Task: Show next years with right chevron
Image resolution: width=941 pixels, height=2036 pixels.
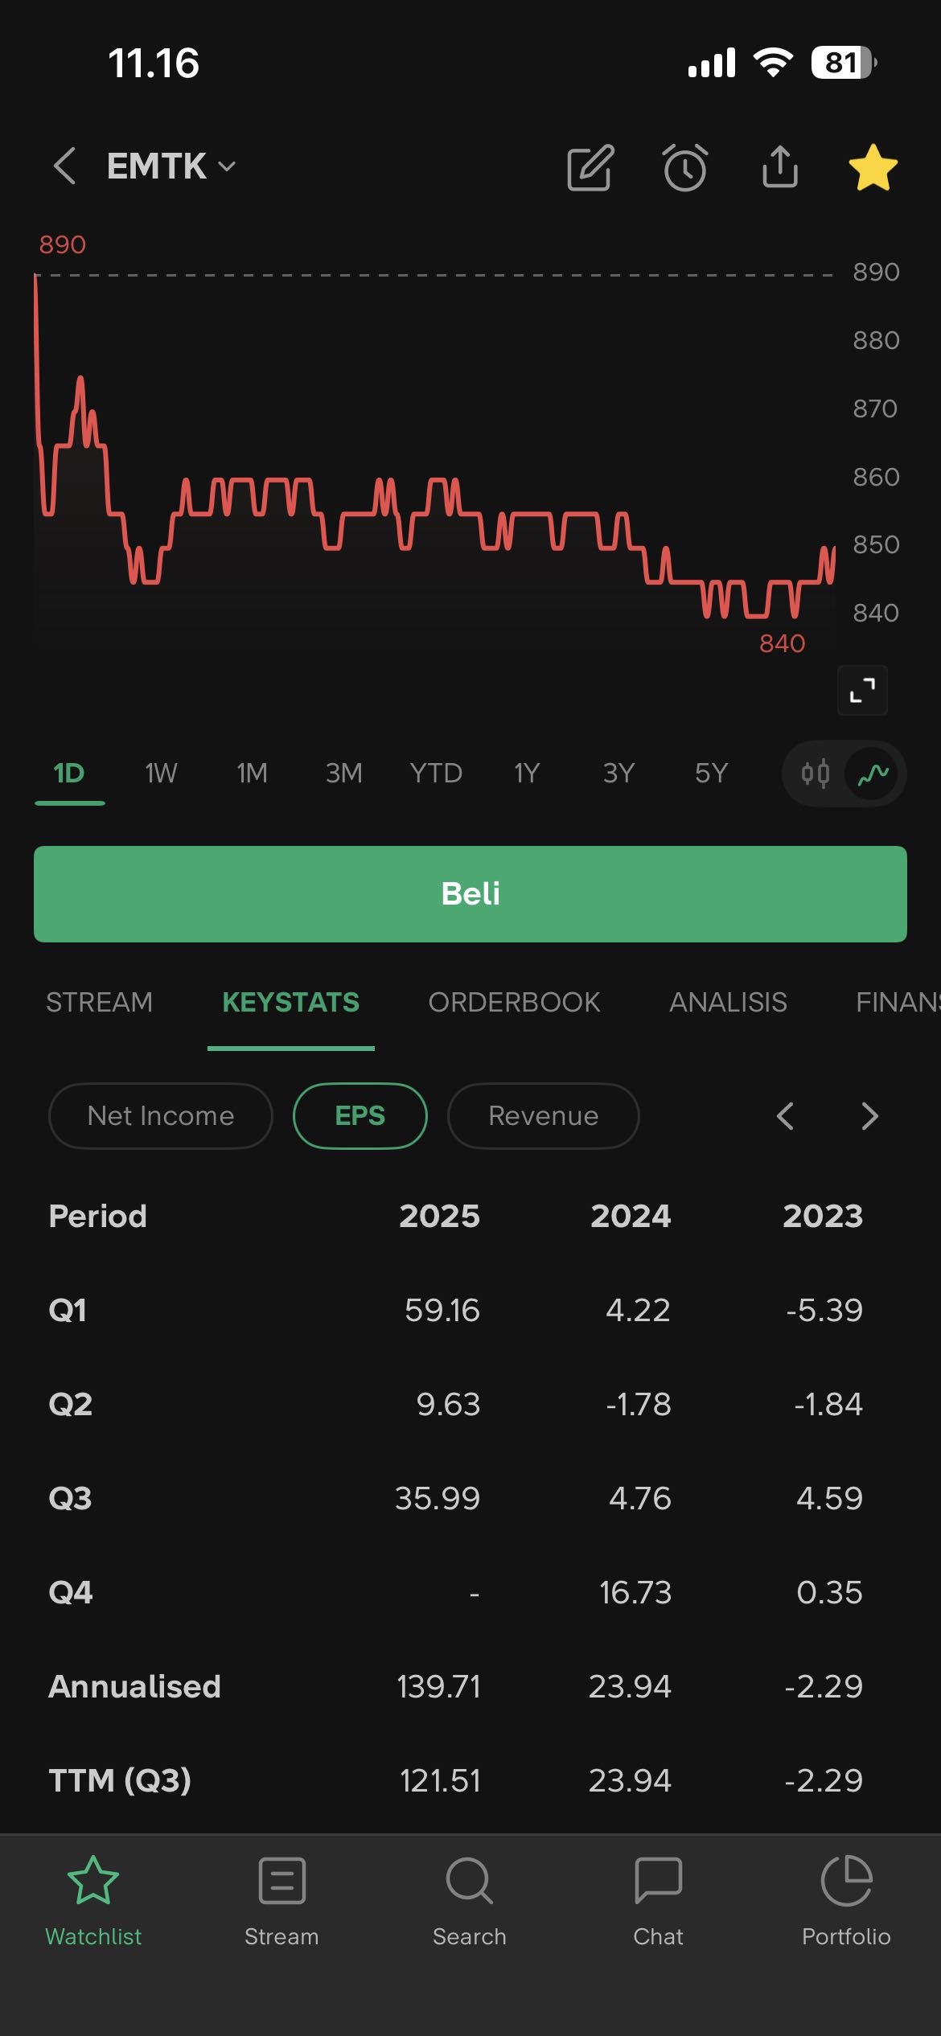Action: tap(869, 1116)
